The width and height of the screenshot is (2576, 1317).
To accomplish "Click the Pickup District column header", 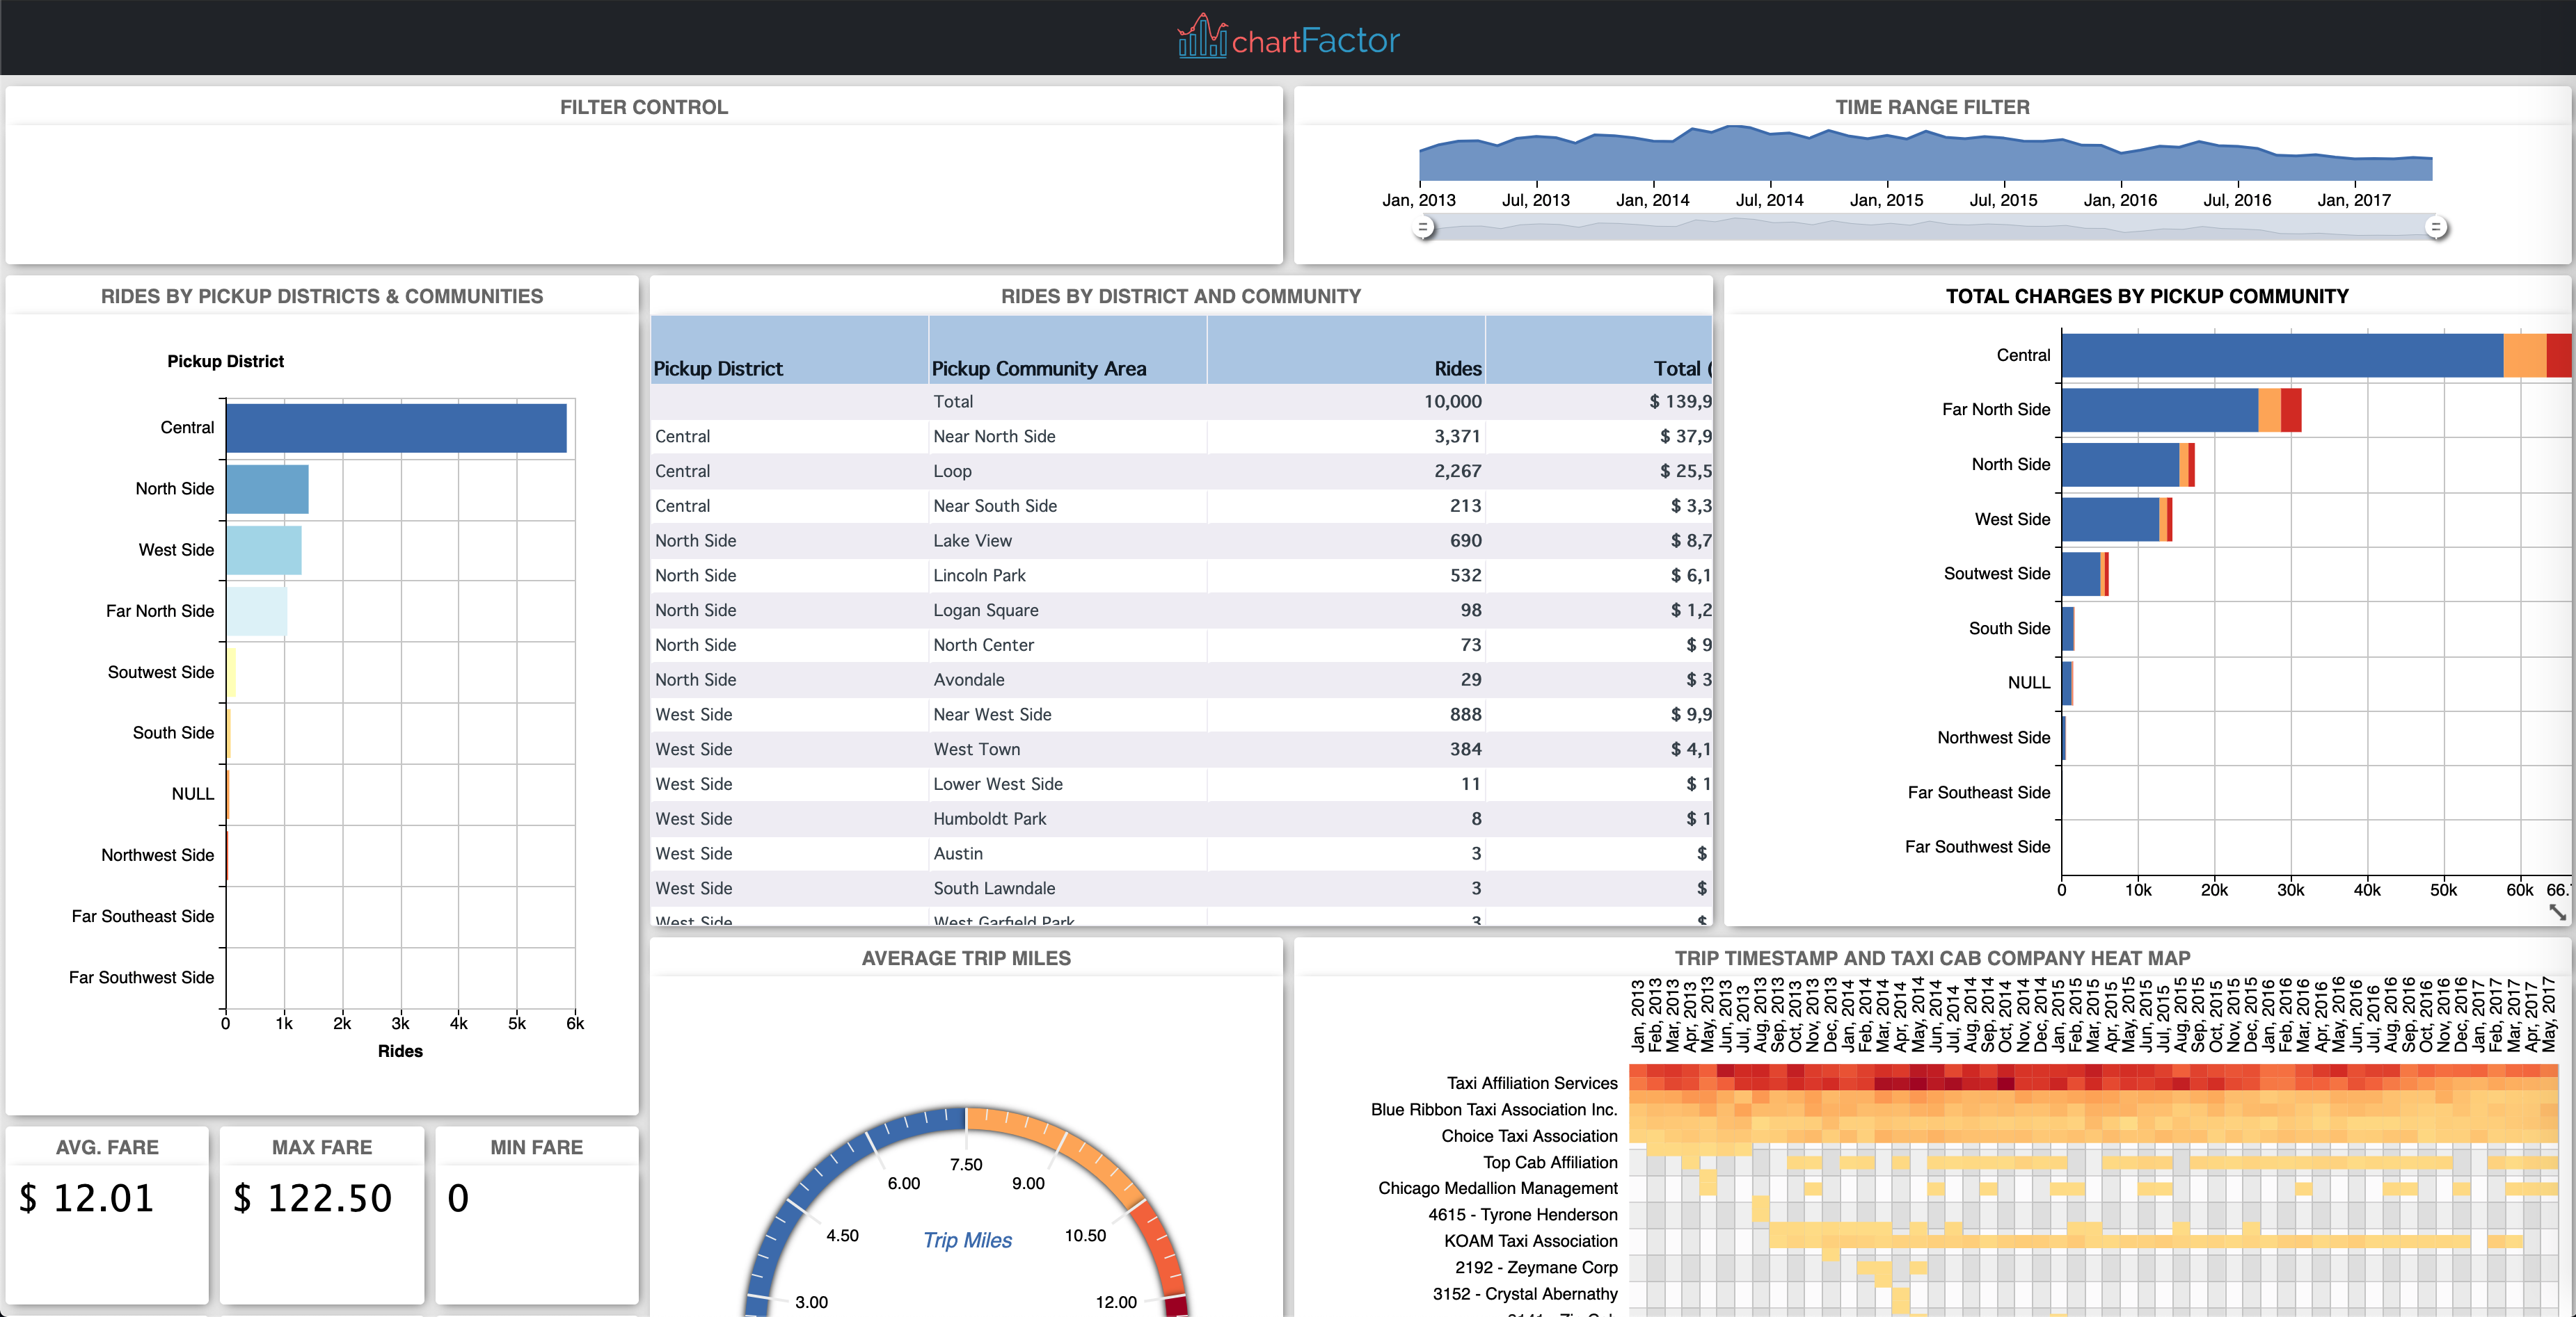I will (718, 368).
